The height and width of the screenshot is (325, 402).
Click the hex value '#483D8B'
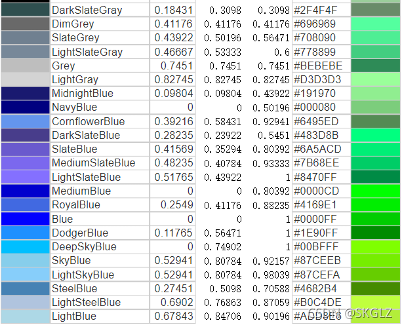[316, 135]
